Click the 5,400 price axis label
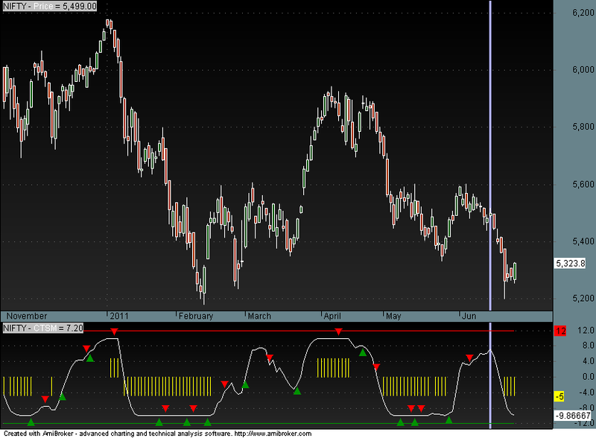Screen dimensions: 596x438 [583, 241]
